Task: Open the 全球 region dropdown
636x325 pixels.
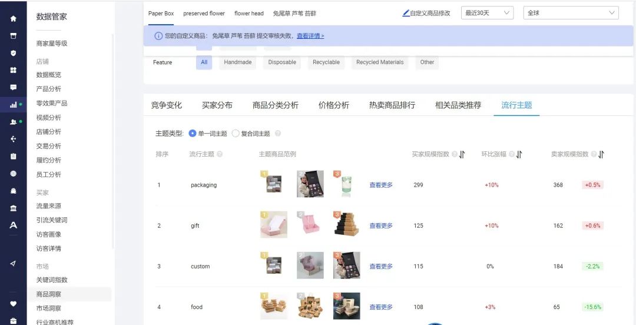Action: (571, 13)
